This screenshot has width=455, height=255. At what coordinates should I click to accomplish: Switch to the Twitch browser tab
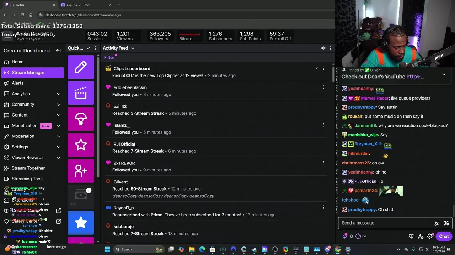tap(30, 5)
